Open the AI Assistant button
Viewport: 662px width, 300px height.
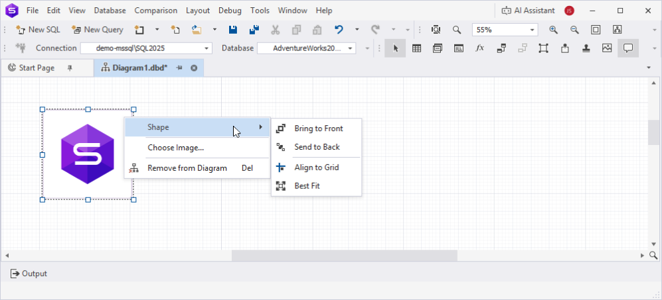[x=528, y=11]
